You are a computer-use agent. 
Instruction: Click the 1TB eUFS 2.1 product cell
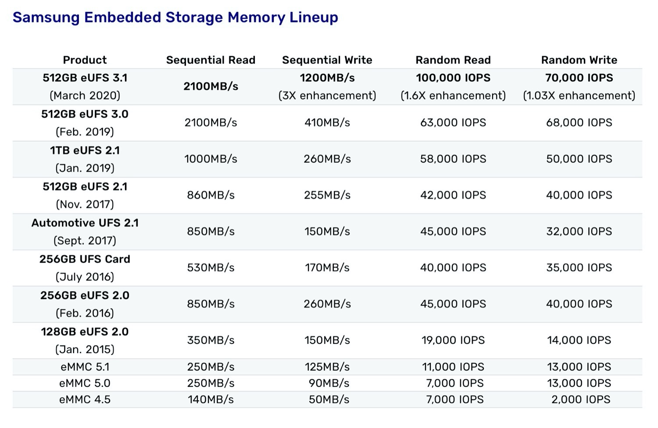pos(85,159)
